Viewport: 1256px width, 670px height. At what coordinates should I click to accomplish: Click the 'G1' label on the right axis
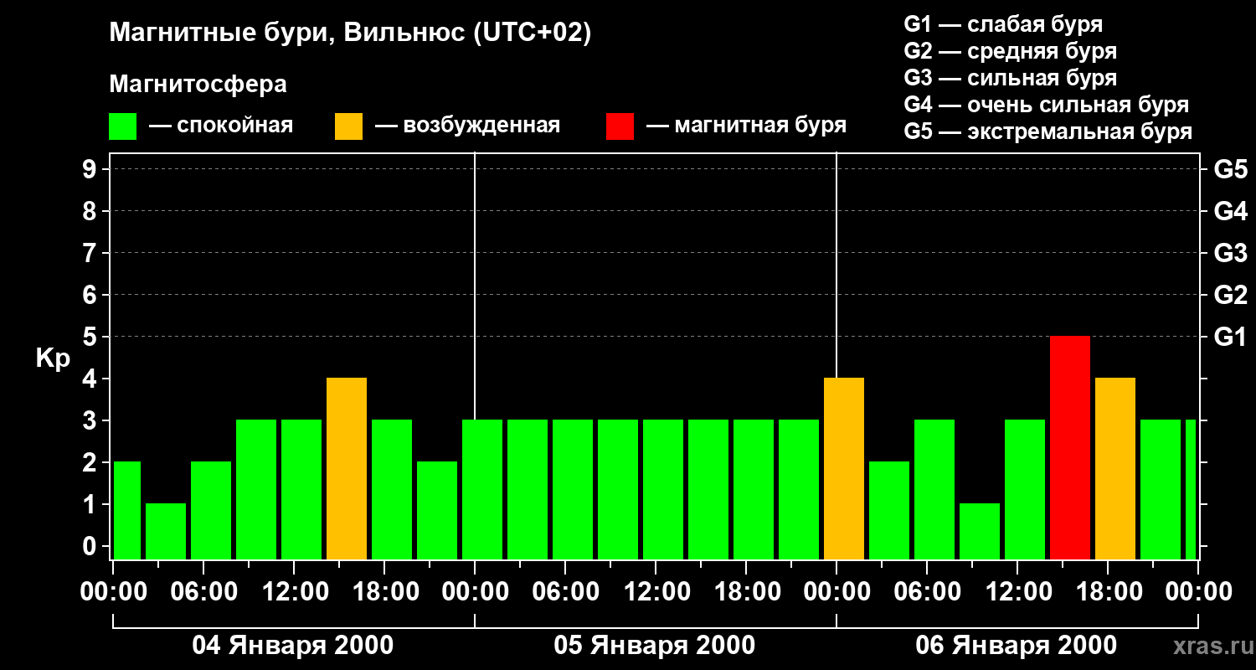pos(1230,337)
